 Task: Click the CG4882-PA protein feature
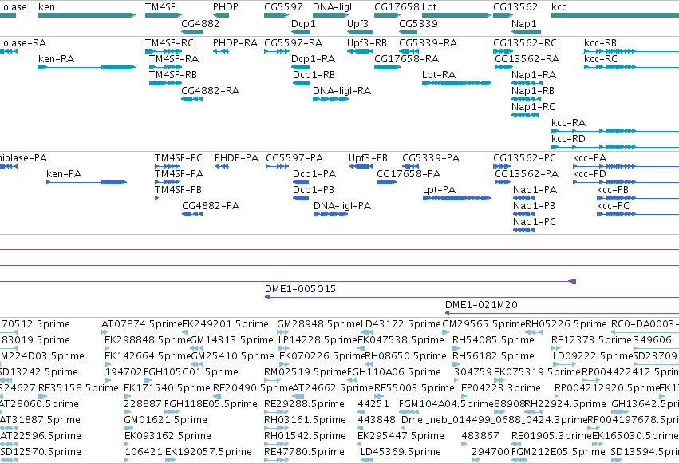(x=192, y=214)
